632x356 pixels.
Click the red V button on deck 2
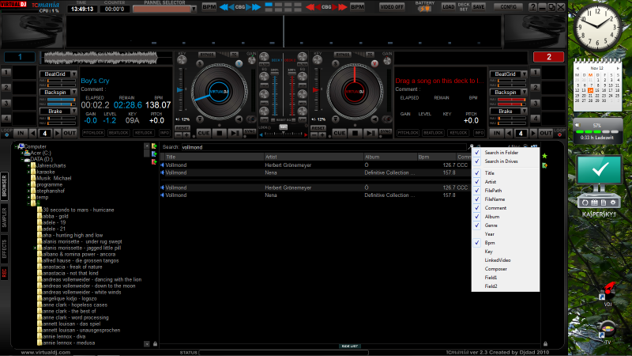pyautogui.click(x=374, y=63)
